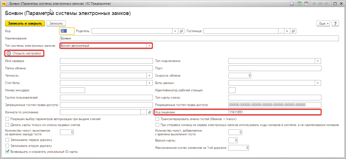The width and height of the screenshot is (346, 159).
Task: Enable Разрешен выбор параметров авторизации checkbox
Action: pyautogui.click(x=7, y=119)
